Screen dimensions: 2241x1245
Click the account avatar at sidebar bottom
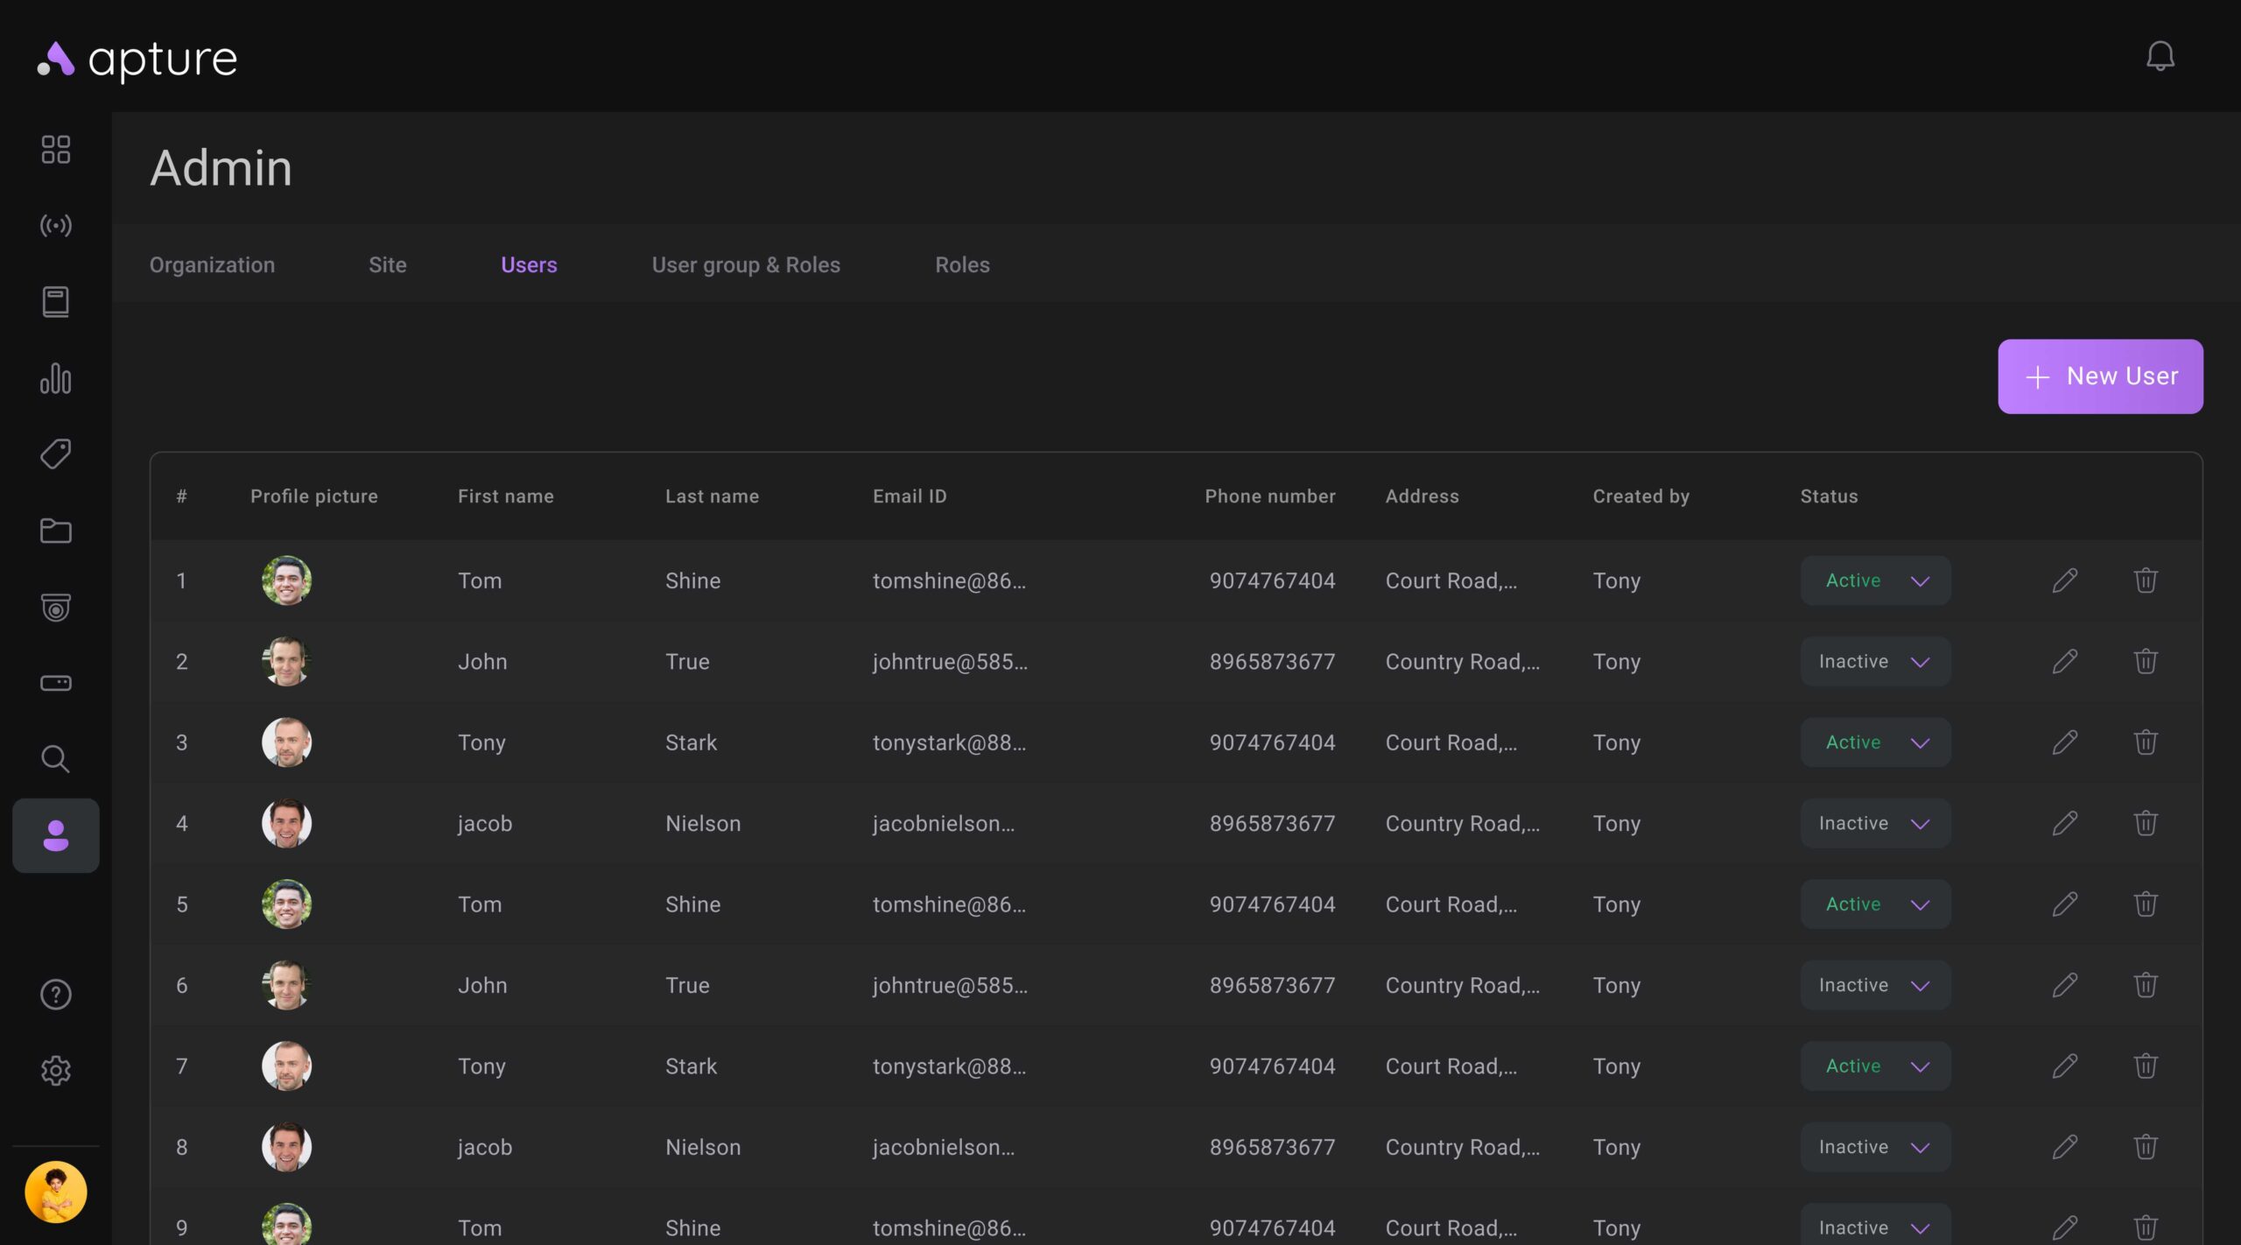(x=55, y=1192)
